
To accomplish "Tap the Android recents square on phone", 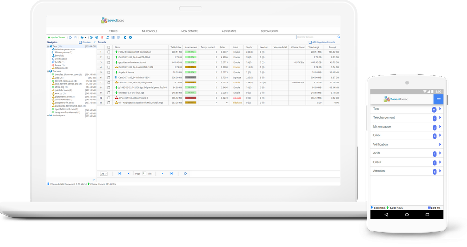I will (427, 214).
